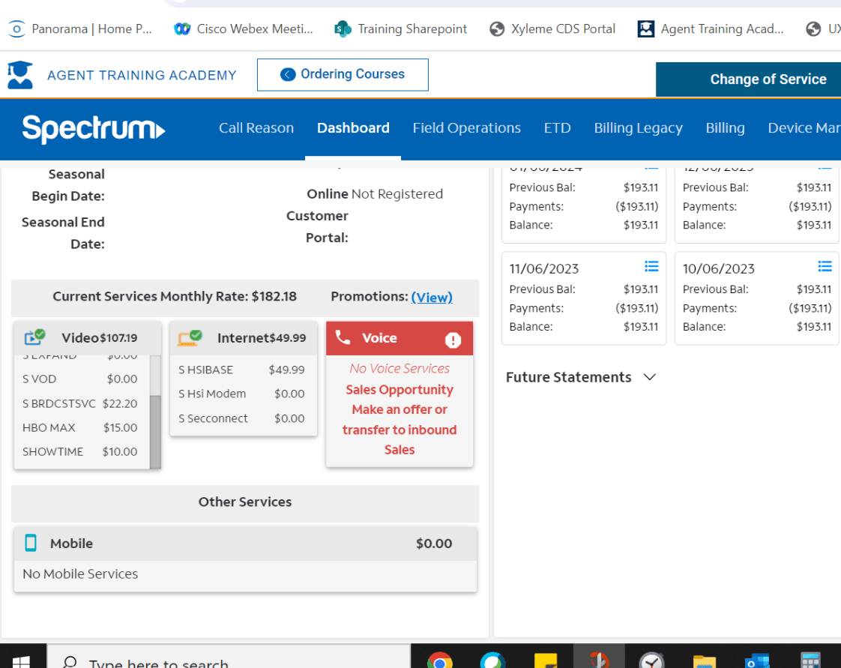Open Google Chrome from the taskbar

pyautogui.click(x=440, y=661)
